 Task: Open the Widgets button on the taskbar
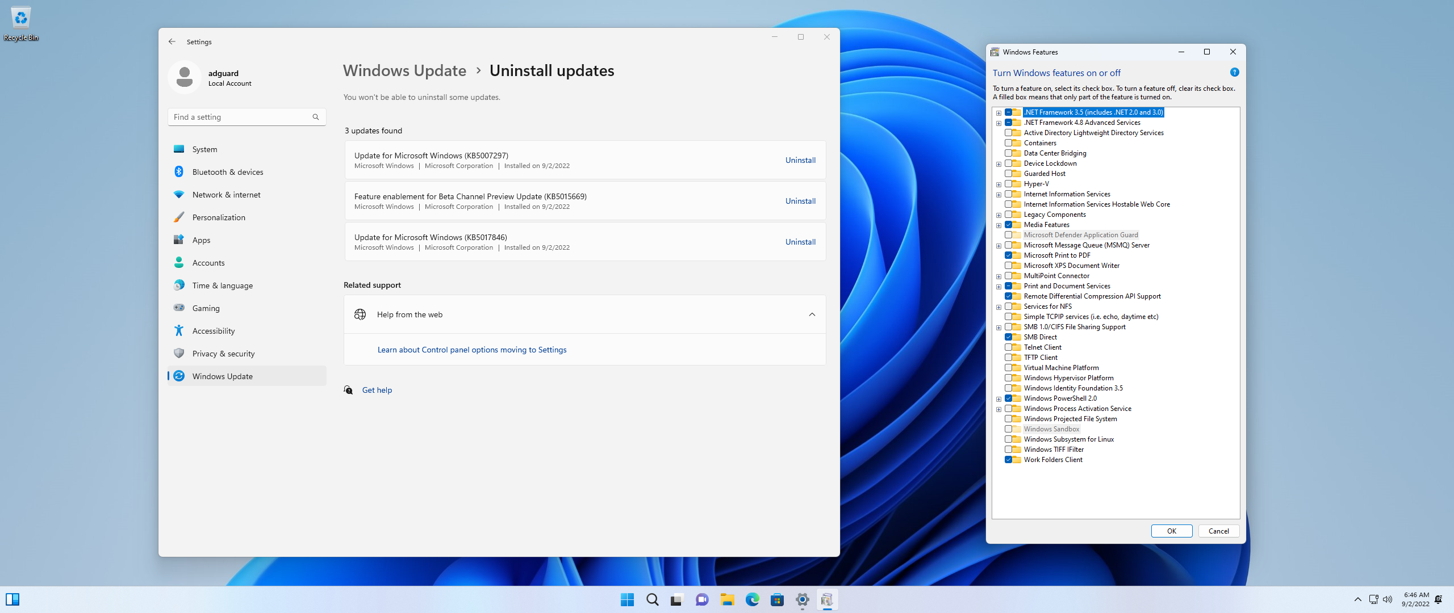coord(12,599)
